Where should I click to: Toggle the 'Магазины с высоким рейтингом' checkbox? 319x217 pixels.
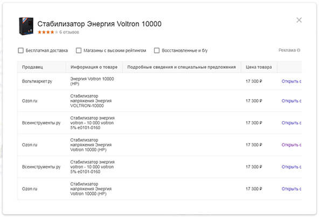pos(79,51)
